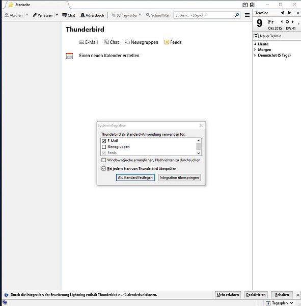Open the Verfassen dropdown arrow
This screenshot has width=301, height=306.
[x=57, y=15]
